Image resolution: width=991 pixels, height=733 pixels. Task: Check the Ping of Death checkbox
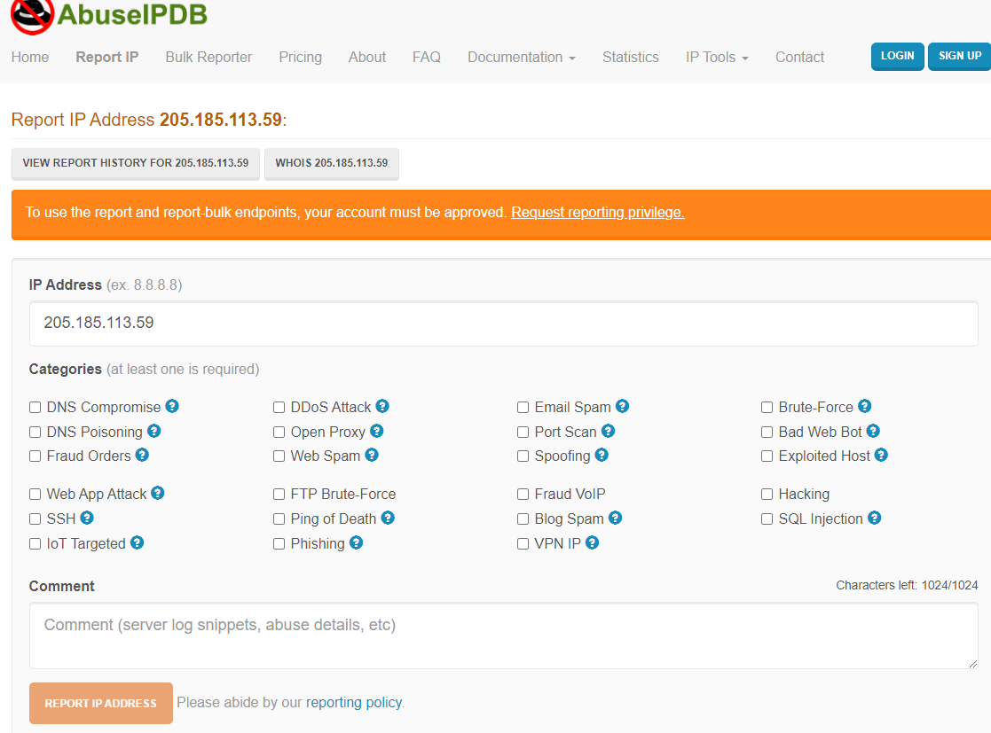pos(279,519)
